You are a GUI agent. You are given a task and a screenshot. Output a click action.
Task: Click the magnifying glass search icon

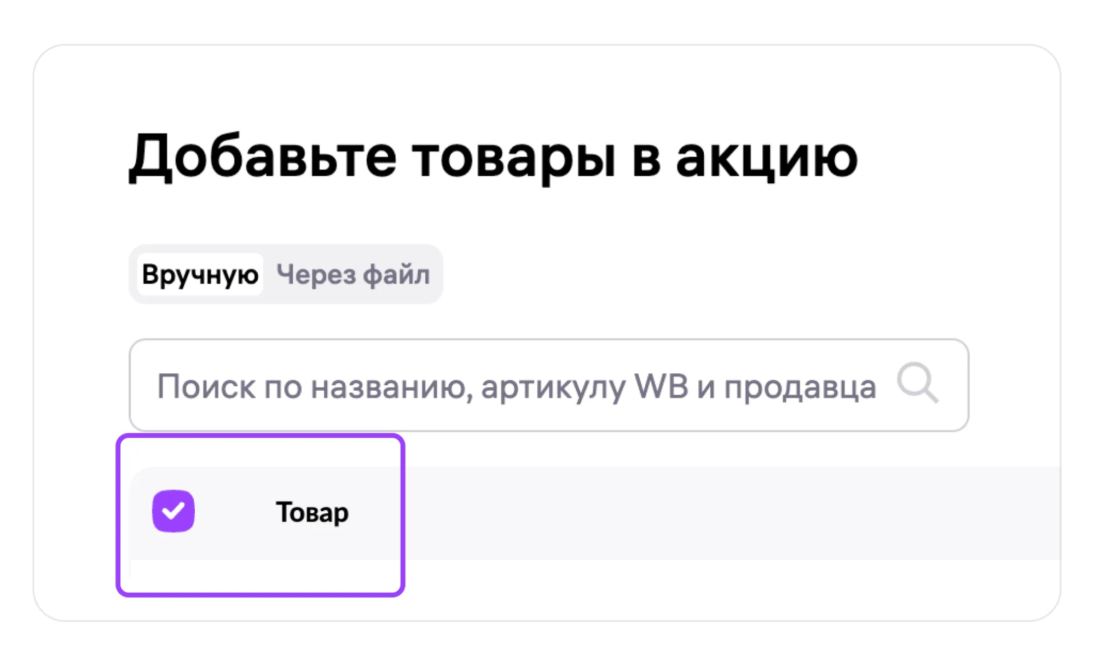(918, 383)
